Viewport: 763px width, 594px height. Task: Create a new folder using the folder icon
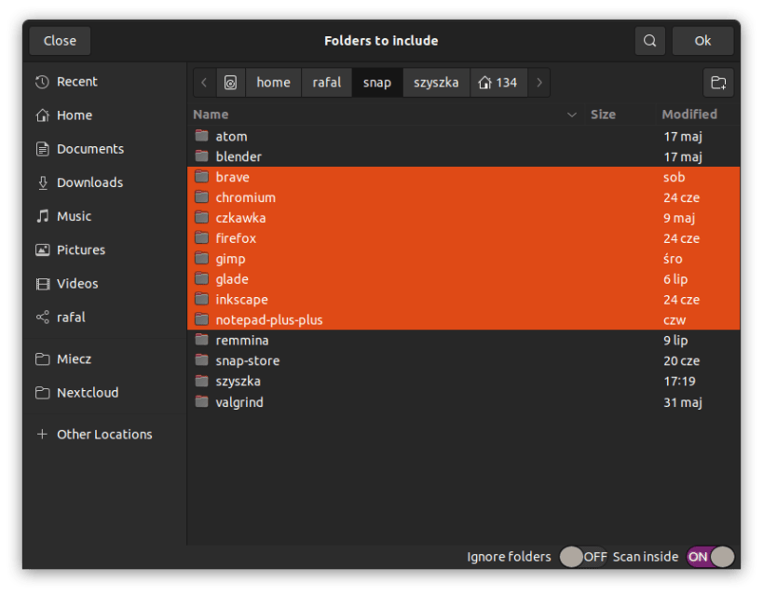[717, 82]
